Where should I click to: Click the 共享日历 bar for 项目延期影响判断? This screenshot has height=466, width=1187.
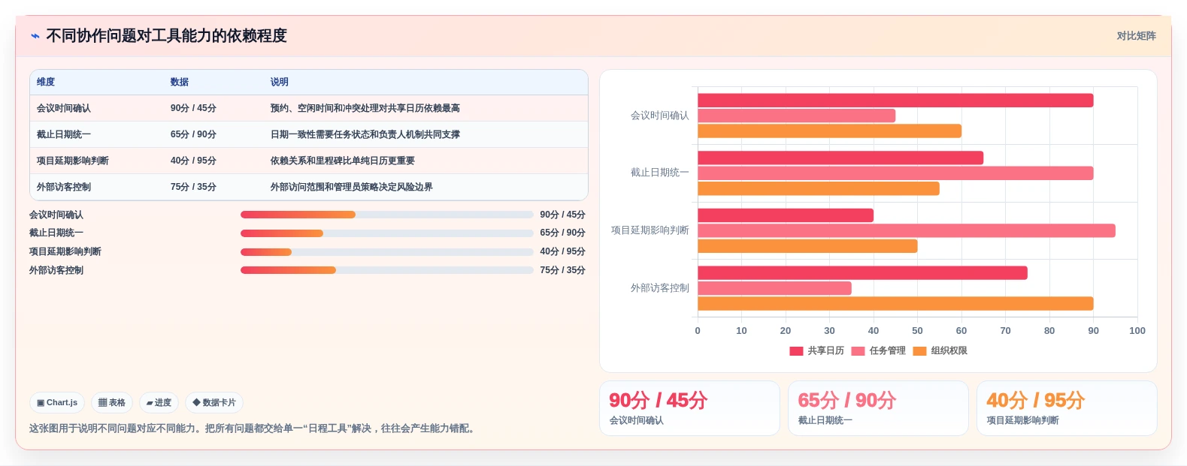786,215
